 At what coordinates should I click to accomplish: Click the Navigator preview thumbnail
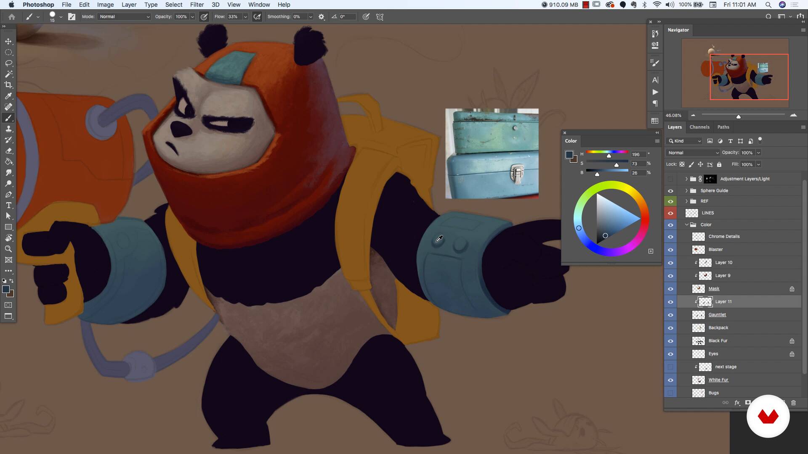(x=735, y=73)
